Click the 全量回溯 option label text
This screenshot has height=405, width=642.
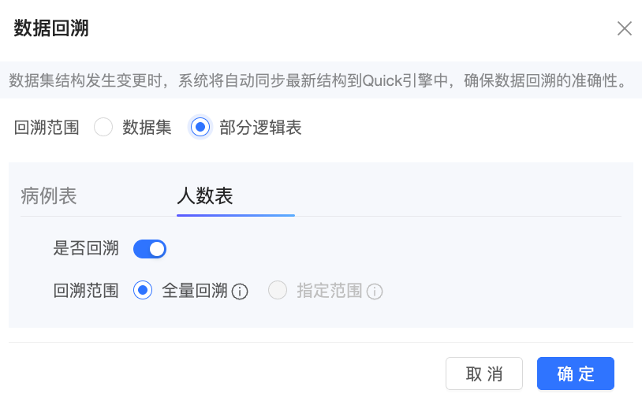point(195,291)
